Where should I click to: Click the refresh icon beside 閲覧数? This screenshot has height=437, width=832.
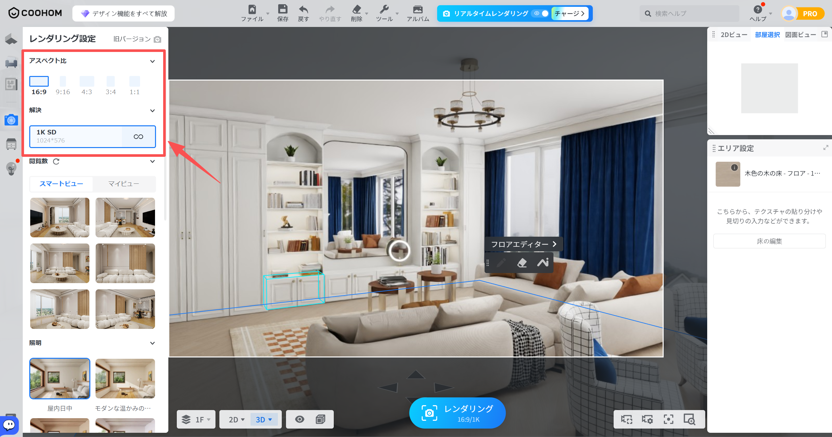(x=56, y=161)
